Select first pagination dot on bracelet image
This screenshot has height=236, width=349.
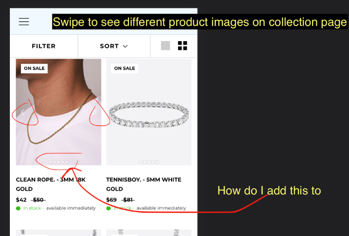pyautogui.click(x=141, y=162)
